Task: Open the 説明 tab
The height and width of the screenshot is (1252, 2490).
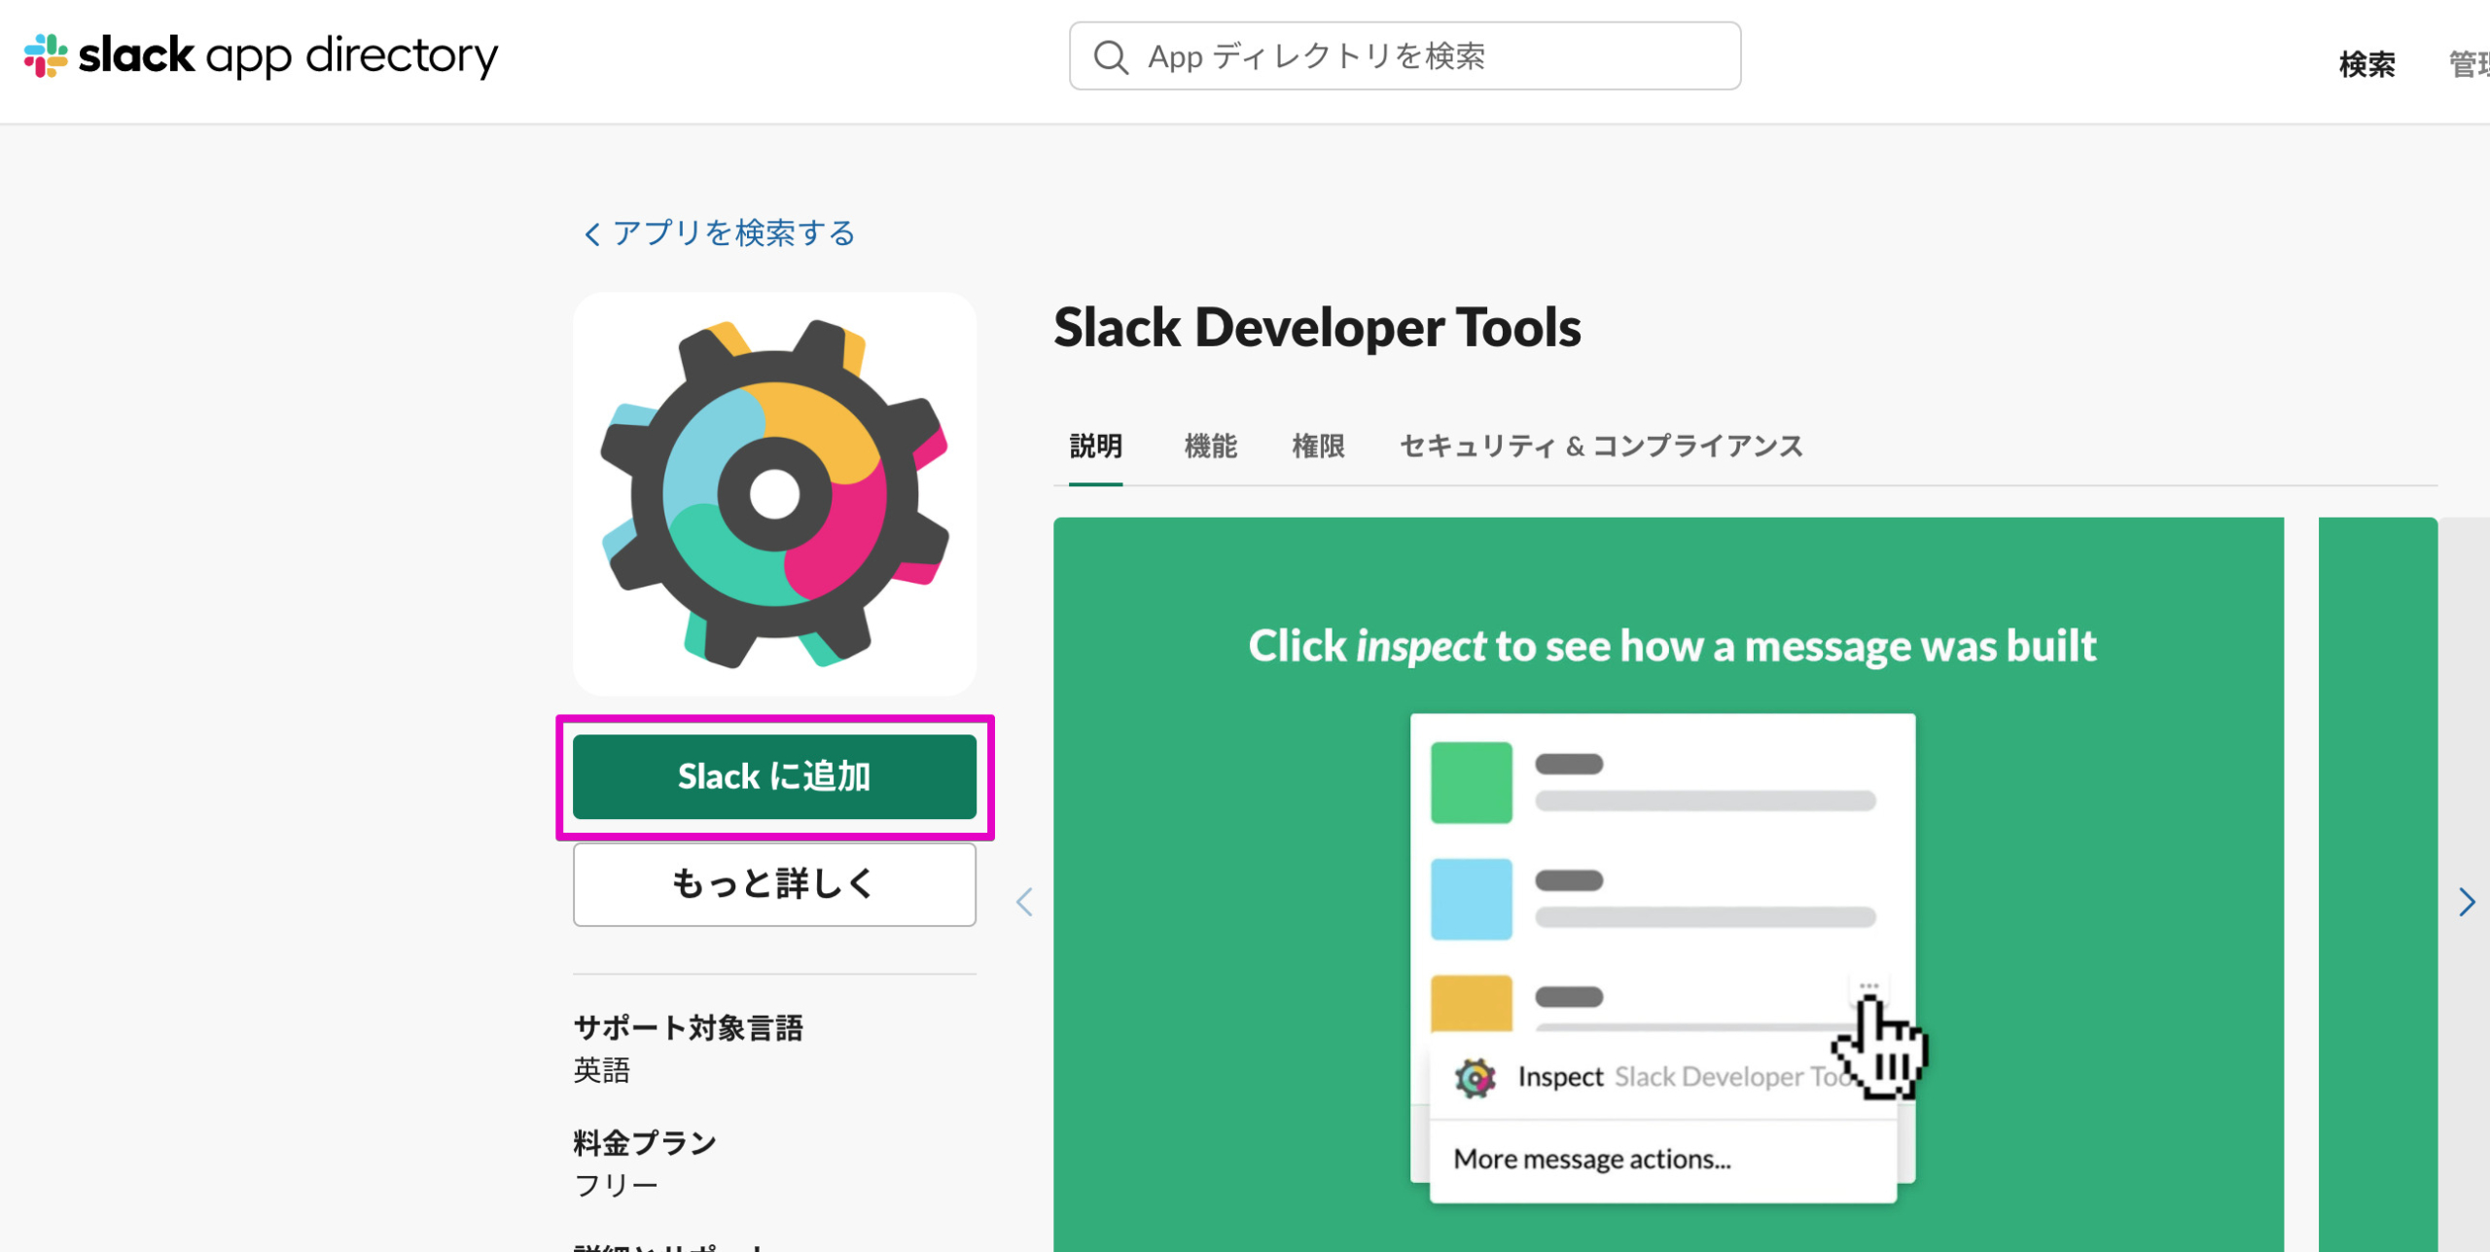Action: coord(1095,447)
